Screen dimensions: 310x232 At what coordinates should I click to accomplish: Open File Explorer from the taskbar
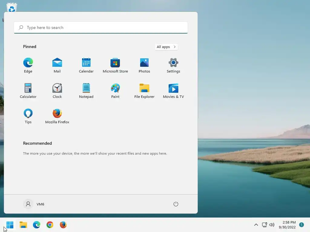coord(23,225)
